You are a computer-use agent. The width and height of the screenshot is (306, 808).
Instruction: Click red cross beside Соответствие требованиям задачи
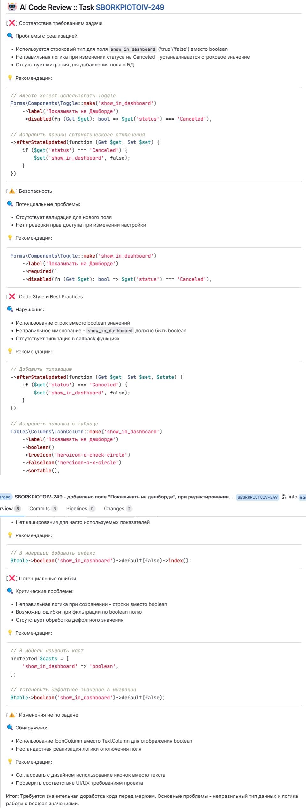tap(12, 23)
